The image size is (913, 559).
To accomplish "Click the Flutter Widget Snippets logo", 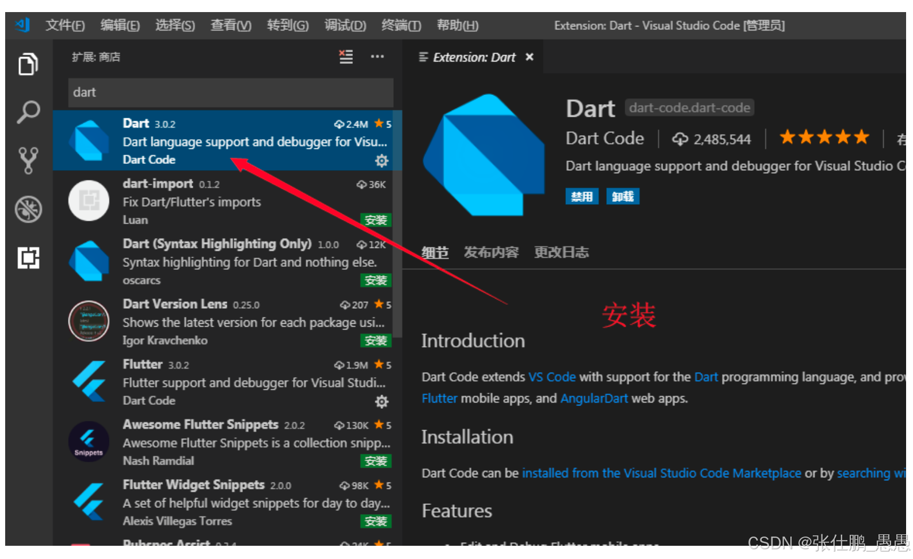I will (89, 502).
